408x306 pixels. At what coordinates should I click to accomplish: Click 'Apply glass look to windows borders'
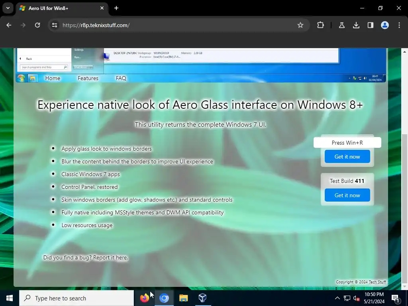[106, 149]
